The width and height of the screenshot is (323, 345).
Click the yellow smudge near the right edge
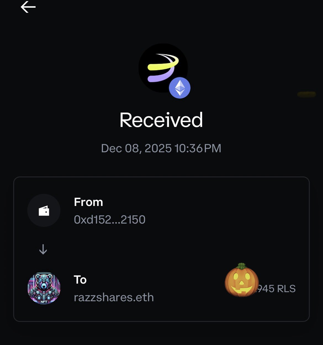click(x=306, y=94)
